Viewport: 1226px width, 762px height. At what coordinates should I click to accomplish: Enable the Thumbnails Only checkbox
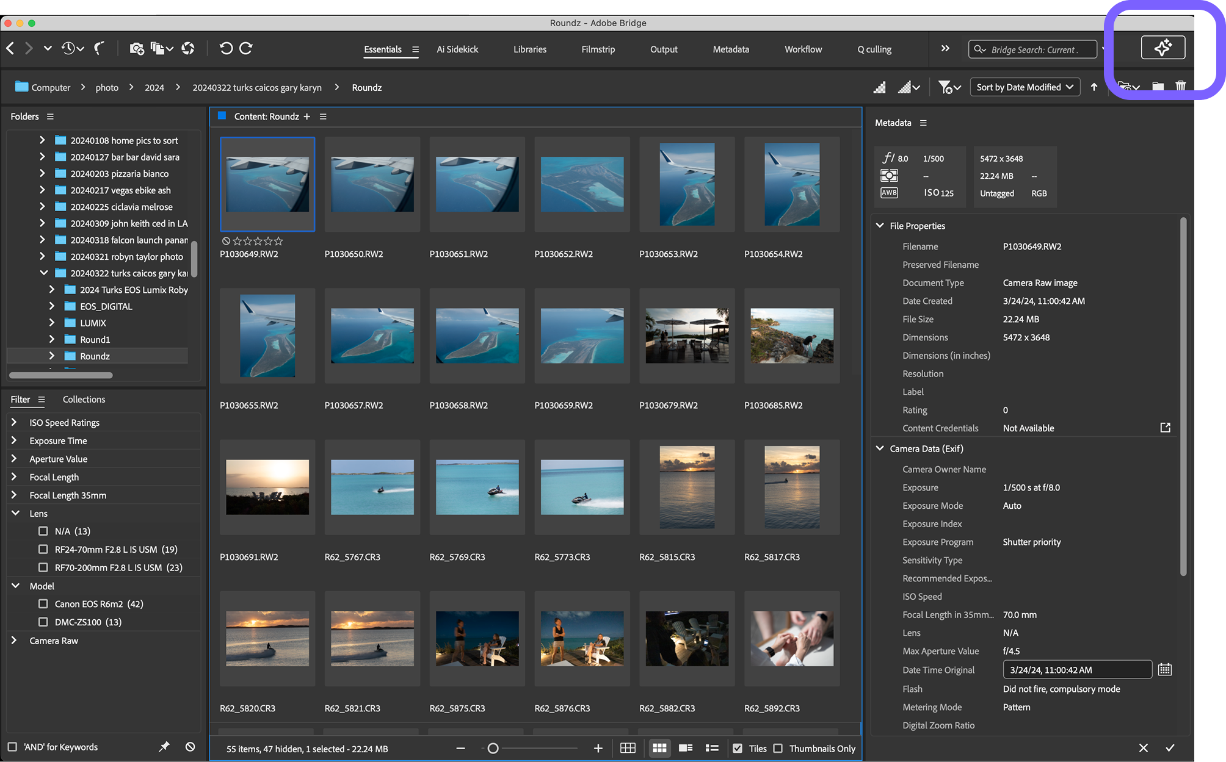(778, 748)
